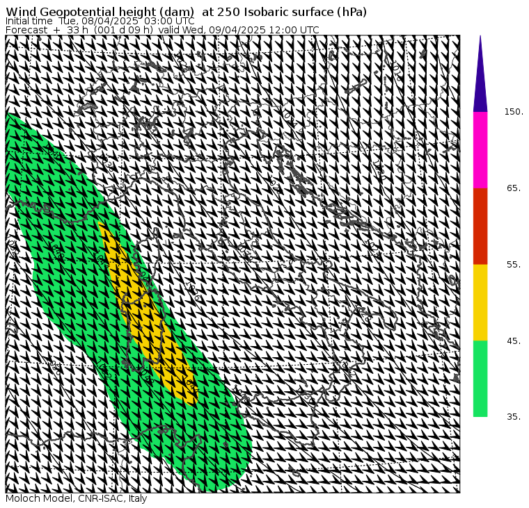Click the 'Moloch Model, CNR-ISAC, Italy' credit
This screenshot has height=508, width=529.
77,498
